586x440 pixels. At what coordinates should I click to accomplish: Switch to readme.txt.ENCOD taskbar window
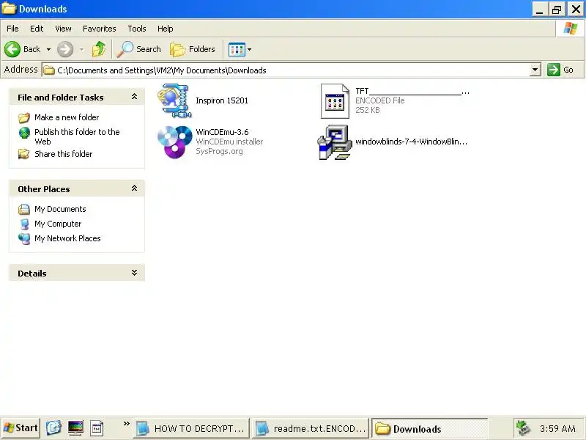point(311,429)
